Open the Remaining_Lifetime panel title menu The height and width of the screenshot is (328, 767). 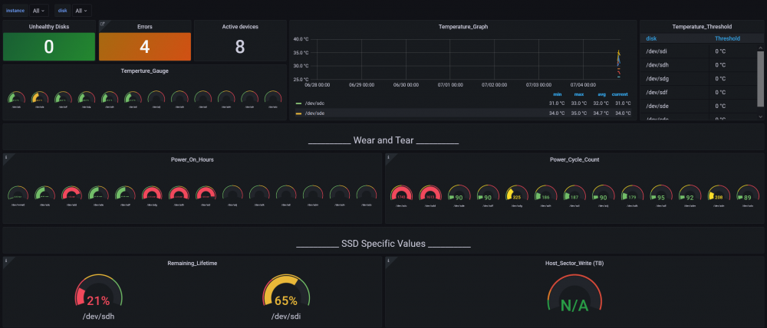[x=193, y=263]
